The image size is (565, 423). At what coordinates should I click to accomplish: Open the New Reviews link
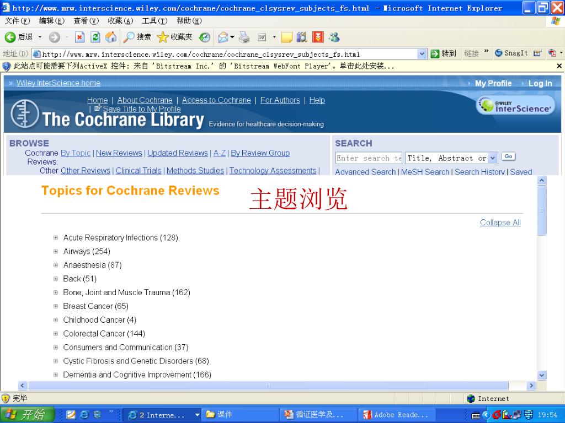tap(119, 153)
